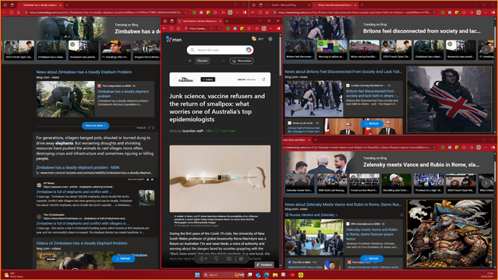
Task: Open Feedback button on MSN article
Action: [x=264, y=264]
